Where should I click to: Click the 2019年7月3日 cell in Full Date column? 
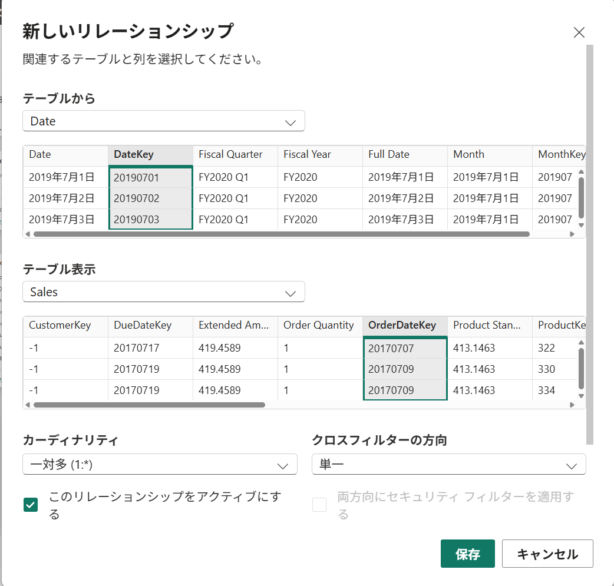pos(405,220)
